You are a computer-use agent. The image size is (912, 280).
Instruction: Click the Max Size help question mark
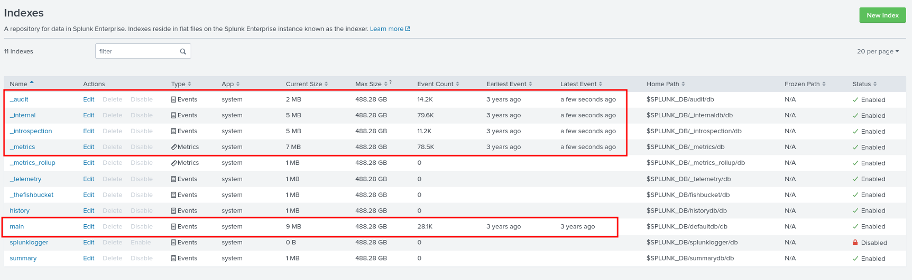coord(391,82)
